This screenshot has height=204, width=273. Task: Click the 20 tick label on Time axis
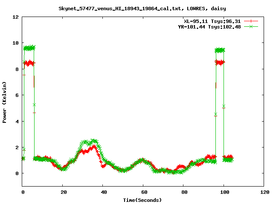point(64,192)
